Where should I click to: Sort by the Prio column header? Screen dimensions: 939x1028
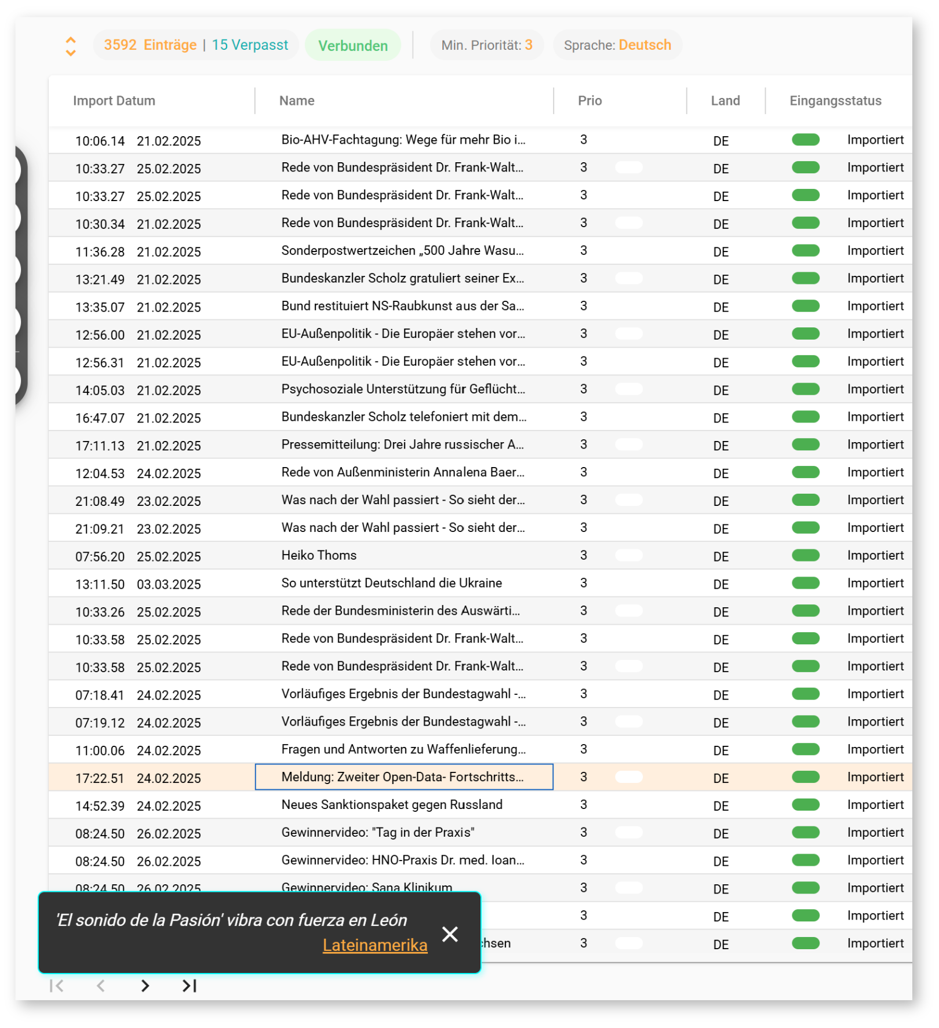tap(589, 101)
